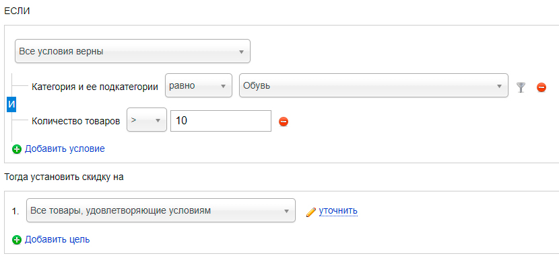Click the Количество товаров condition label
Screen dimensions: 559x262
coord(76,121)
